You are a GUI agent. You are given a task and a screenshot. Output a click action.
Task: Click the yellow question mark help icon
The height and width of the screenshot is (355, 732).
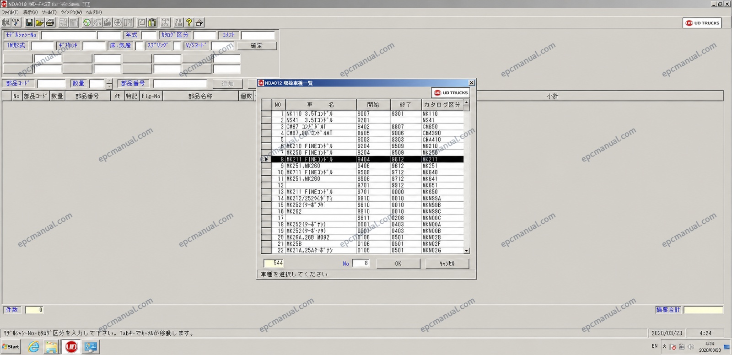coord(189,22)
